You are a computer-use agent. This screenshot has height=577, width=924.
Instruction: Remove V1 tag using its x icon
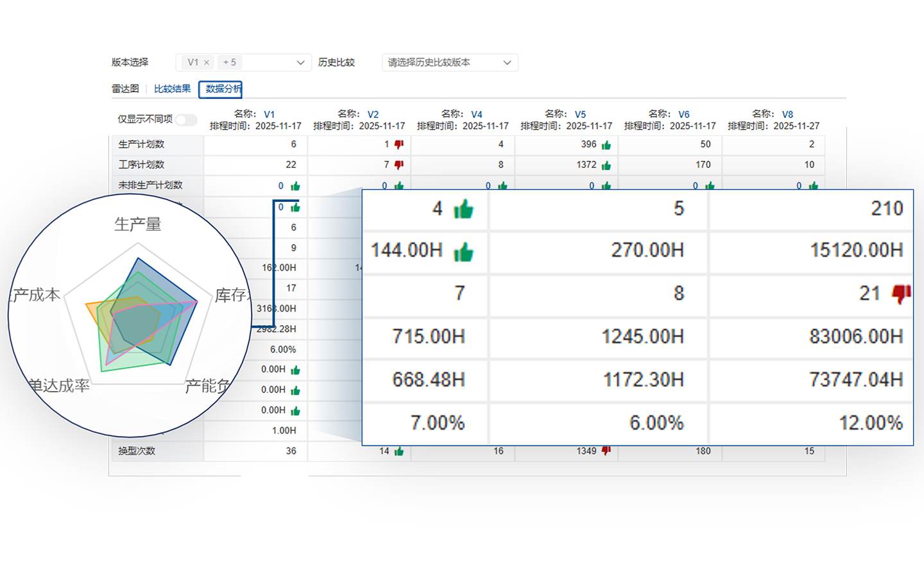207,63
